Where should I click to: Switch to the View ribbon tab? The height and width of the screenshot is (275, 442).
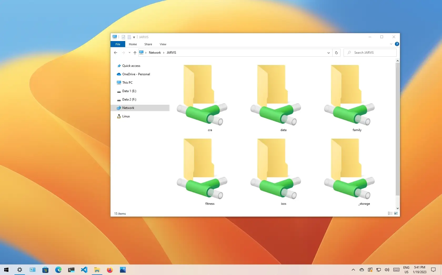click(163, 44)
